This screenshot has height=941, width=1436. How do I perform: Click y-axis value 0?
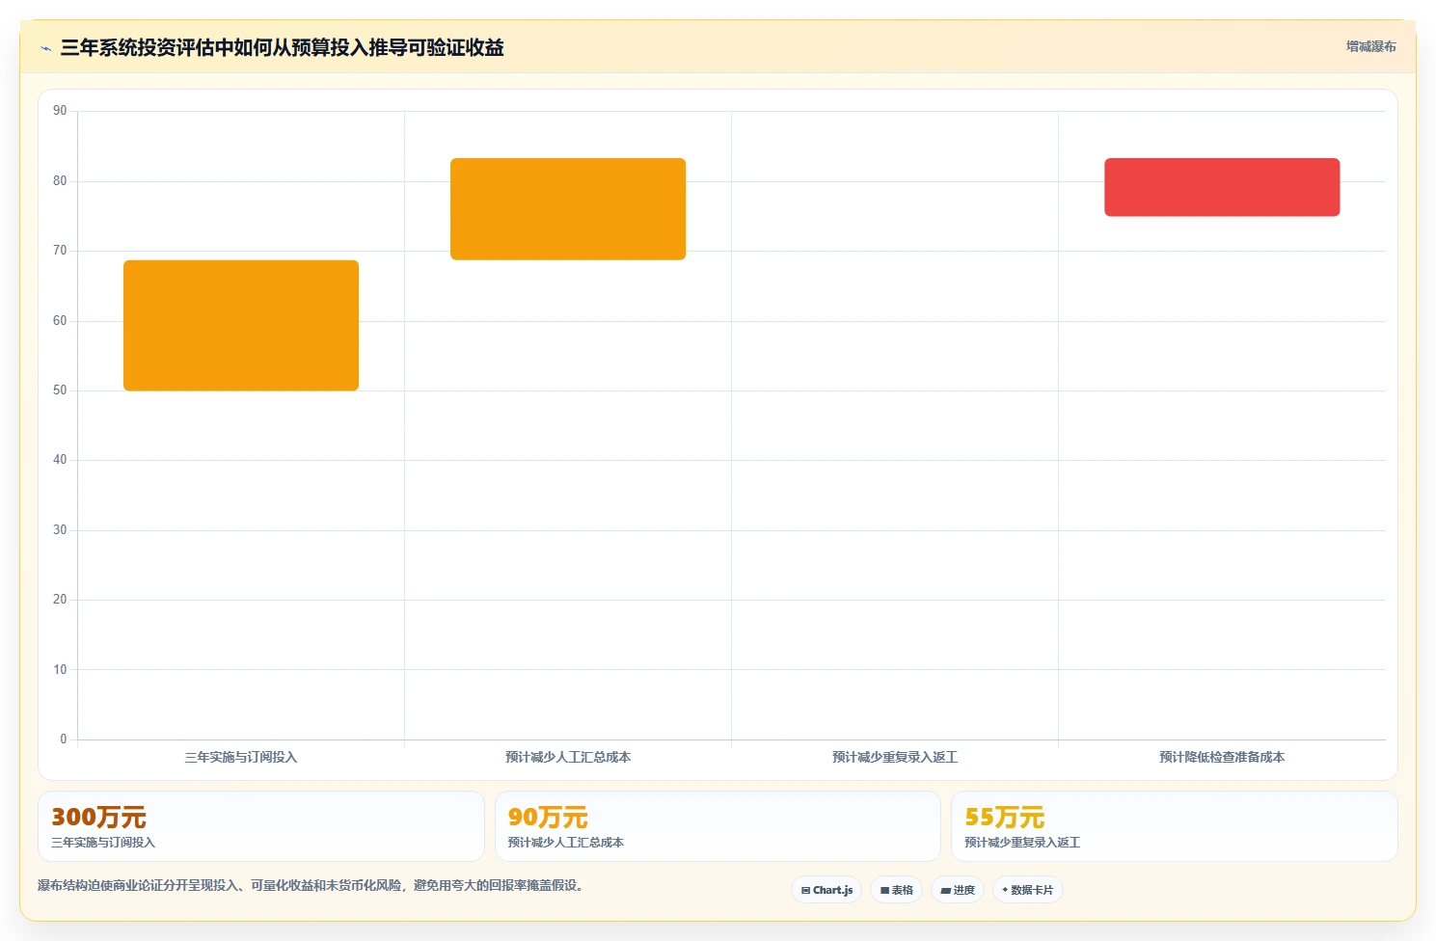pos(64,739)
